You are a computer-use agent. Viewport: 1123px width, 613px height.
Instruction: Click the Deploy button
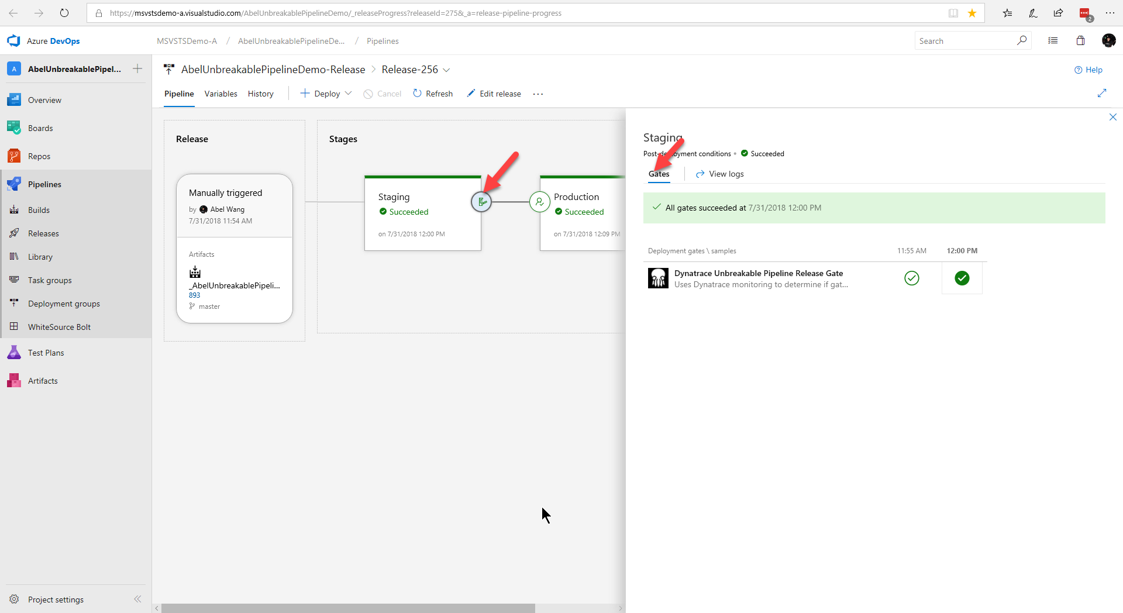[x=320, y=94]
